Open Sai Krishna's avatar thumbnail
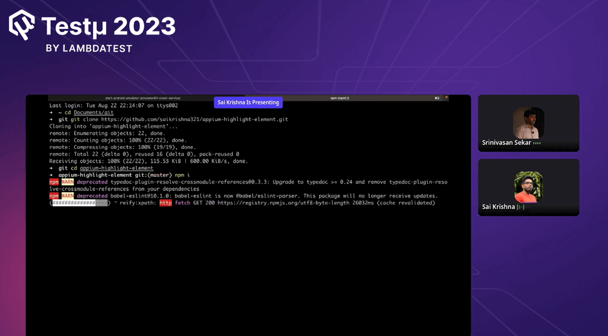608x336 pixels. 529,187
